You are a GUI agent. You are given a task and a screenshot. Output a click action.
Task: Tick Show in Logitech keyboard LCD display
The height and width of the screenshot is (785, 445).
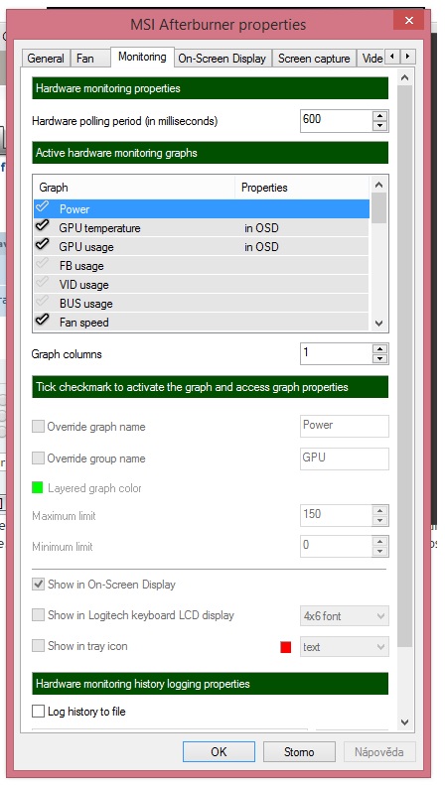pos(38,614)
